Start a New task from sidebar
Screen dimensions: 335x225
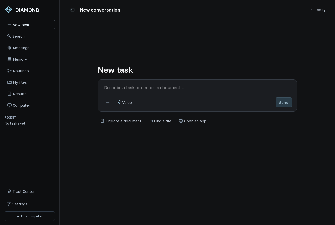pyautogui.click(x=30, y=25)
